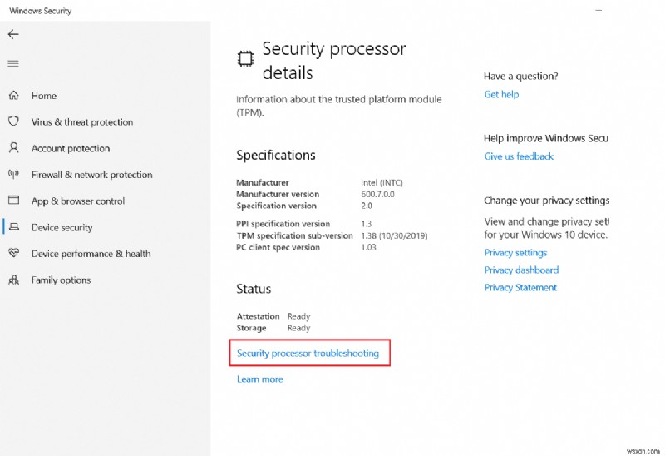The height and width of the screenshot is (456, 665).
Task: Click the Home house icon
Action: point(13,96)
